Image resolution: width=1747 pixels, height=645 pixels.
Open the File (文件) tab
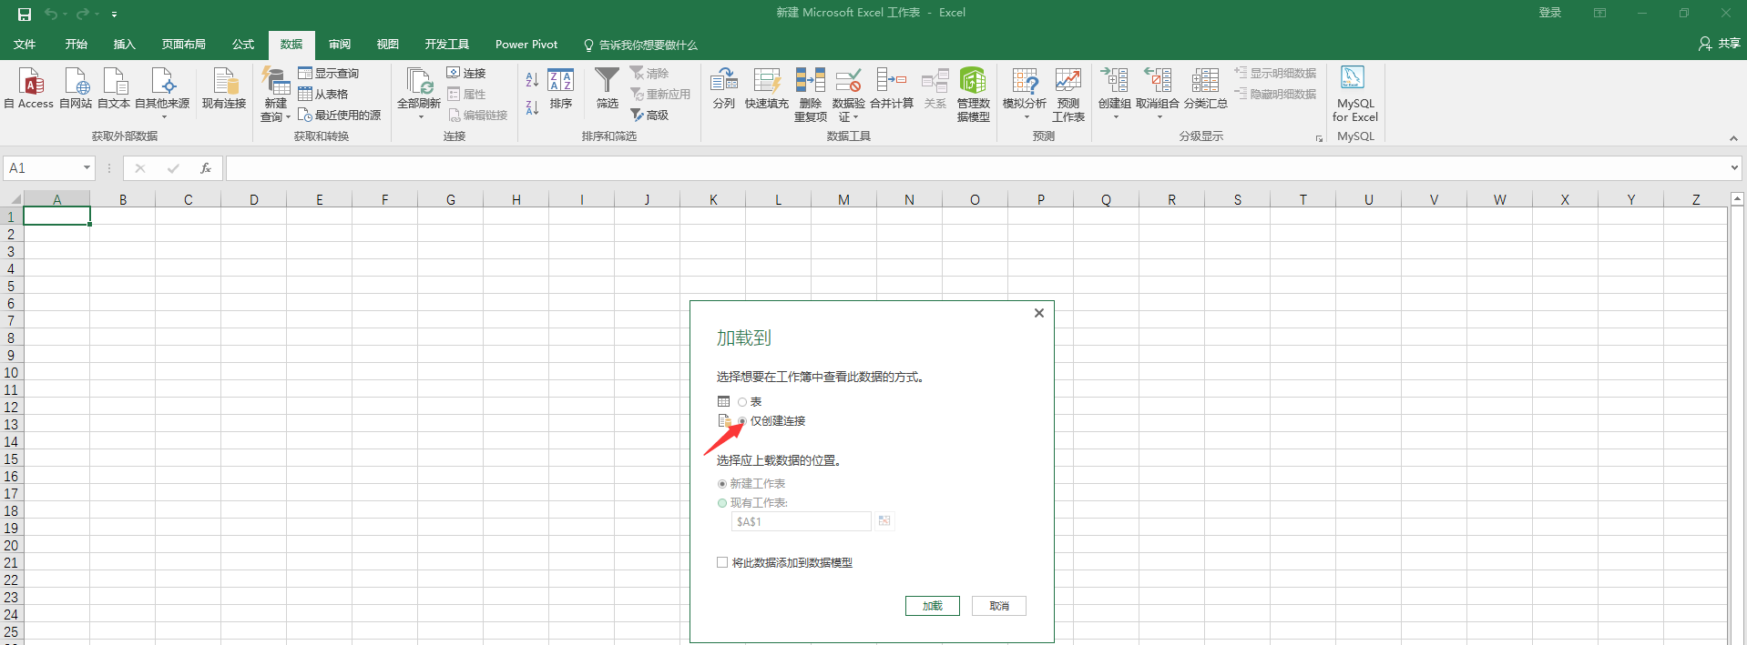coord(25,45)
